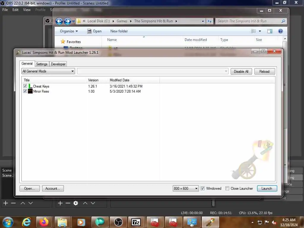304x228 pixels.
Task: Show hidden system tray icons
Action: tap(252, 222)
